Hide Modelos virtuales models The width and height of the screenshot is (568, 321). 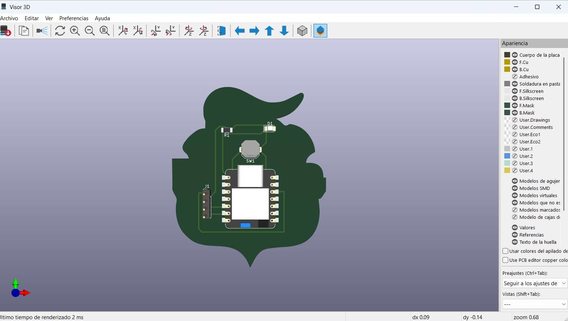[515, 195]
